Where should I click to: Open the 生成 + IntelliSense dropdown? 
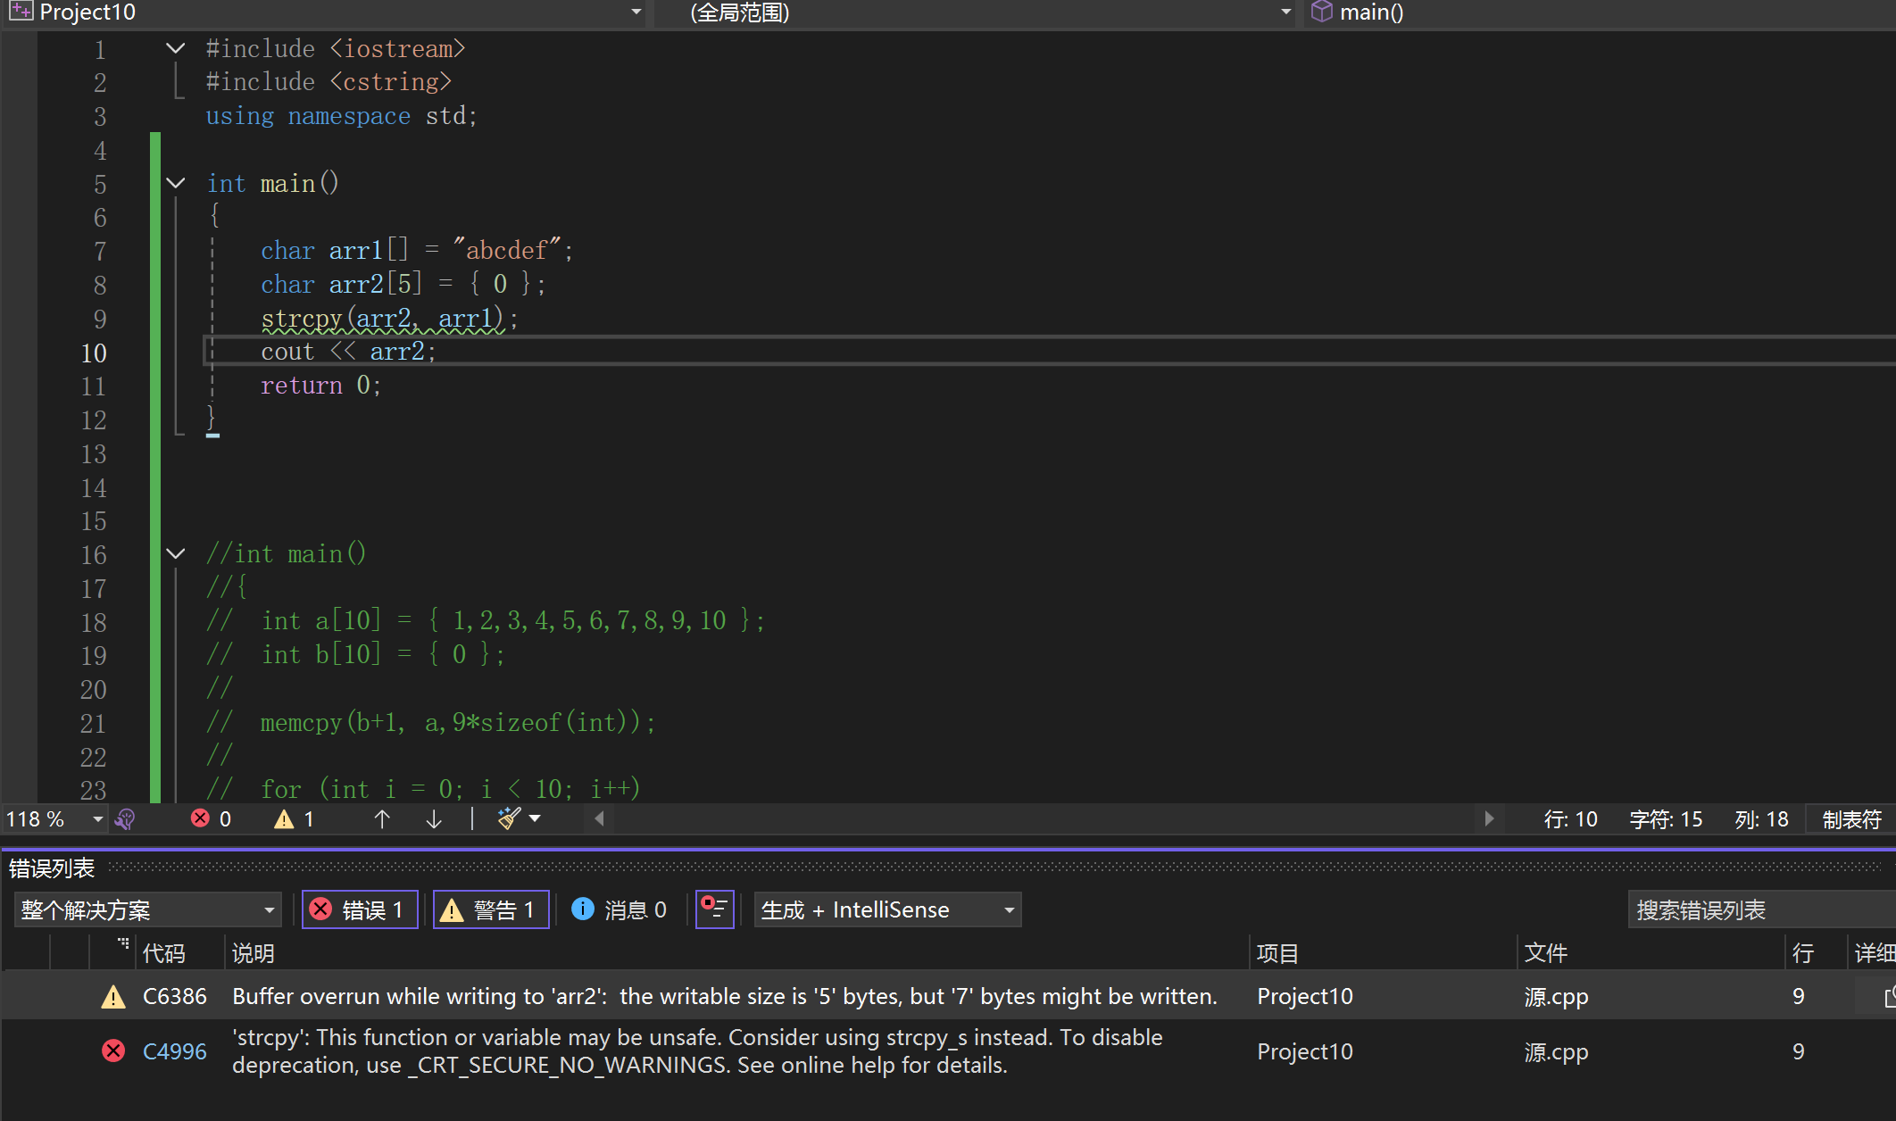coord(886,909)
